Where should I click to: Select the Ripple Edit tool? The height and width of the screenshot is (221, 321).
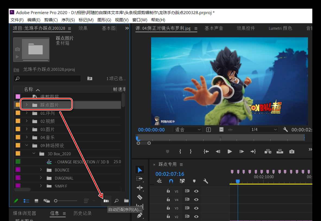click(140, 188)
